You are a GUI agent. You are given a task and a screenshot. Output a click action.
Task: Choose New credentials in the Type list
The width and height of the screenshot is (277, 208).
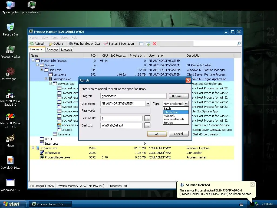point(176,119)
